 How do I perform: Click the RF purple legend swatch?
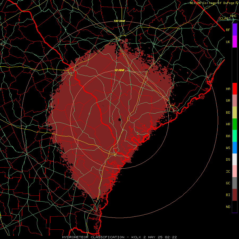coord(234,30)
